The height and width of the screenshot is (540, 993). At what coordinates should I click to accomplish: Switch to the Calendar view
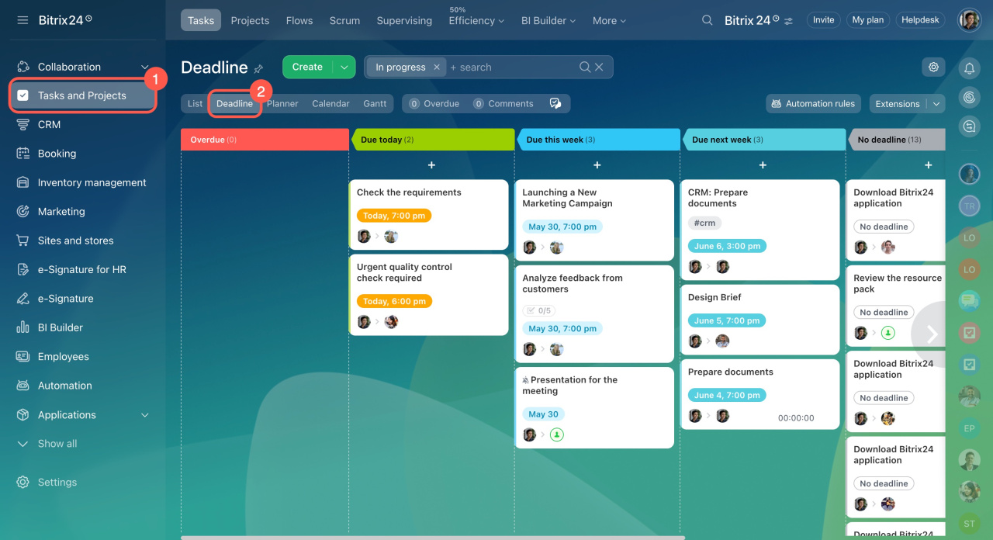point(330,104)
